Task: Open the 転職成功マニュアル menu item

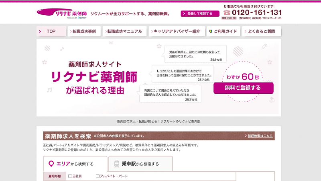Action: coord(125,31)
